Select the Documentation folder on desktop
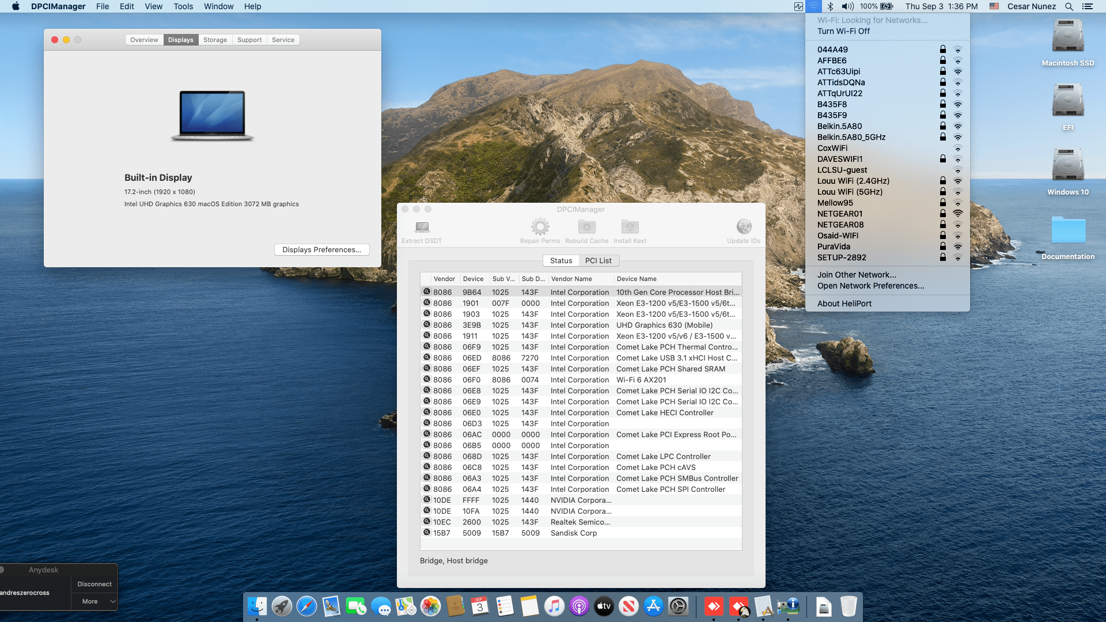 coord(1068,230)
